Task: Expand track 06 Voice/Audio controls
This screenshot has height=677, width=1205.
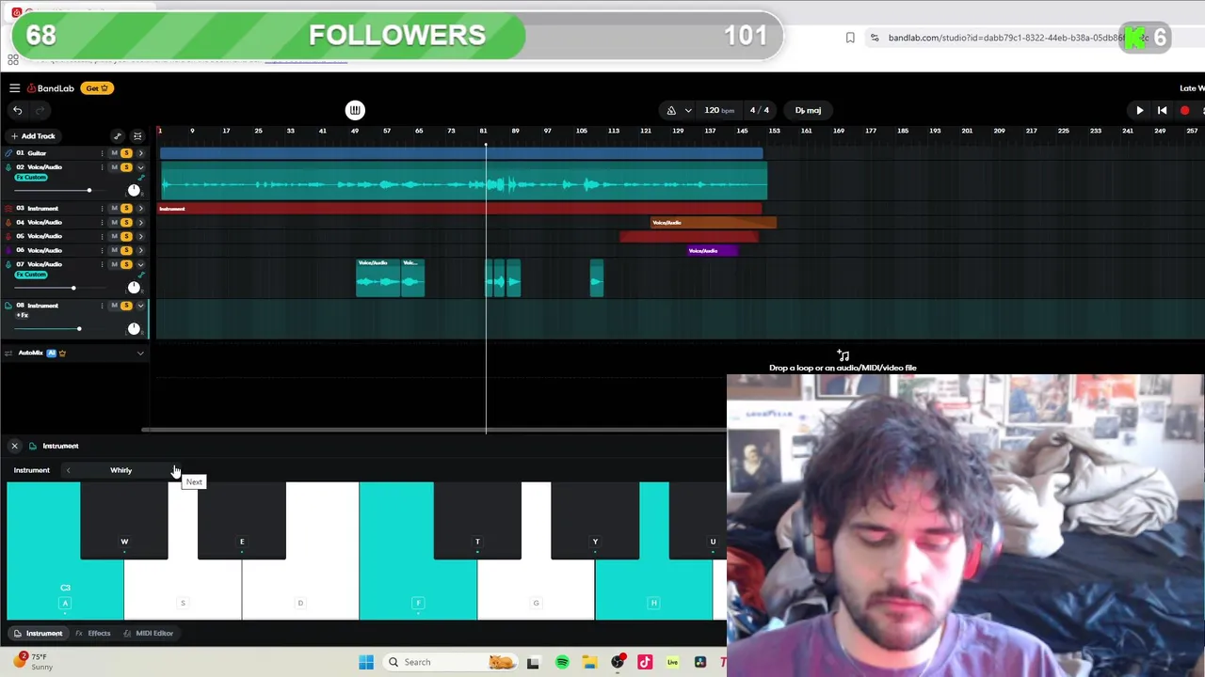Action: tap(140, 250)
